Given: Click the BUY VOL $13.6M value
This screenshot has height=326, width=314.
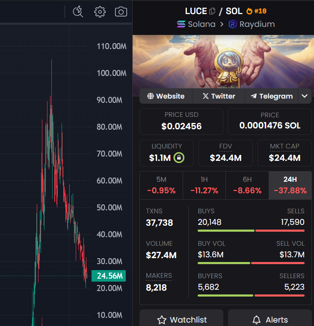Looking at the screenshot, I should pos(210,254).
